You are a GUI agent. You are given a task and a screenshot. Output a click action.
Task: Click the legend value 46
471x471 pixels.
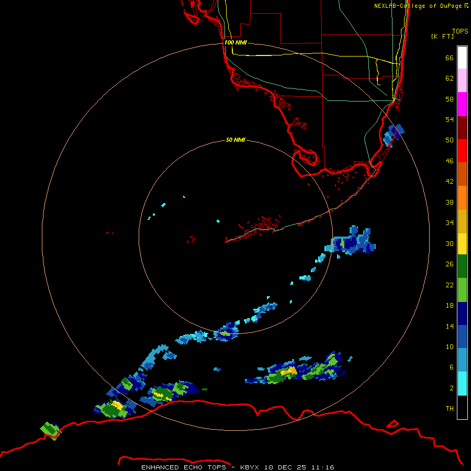450,161
